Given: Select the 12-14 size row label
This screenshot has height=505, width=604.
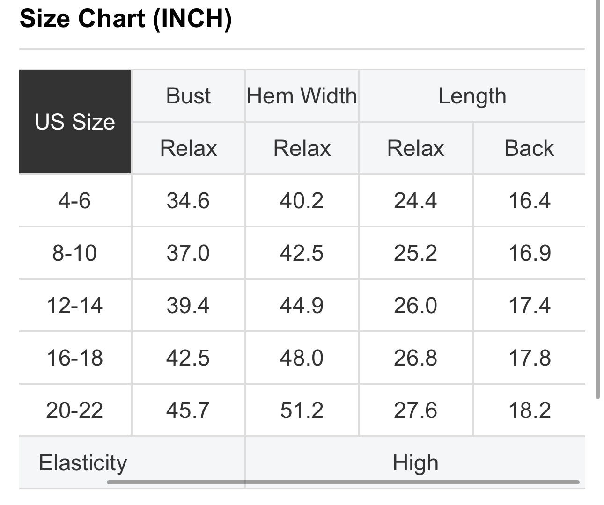Looking at the screenshot, I should [x=75, y=306].
